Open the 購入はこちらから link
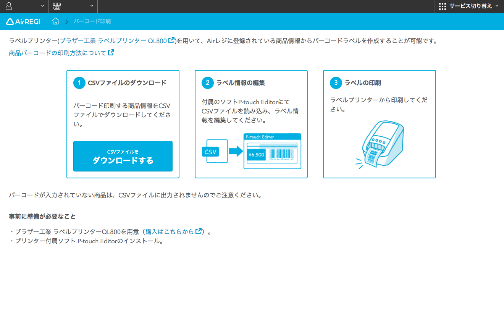 coord(170,231)
